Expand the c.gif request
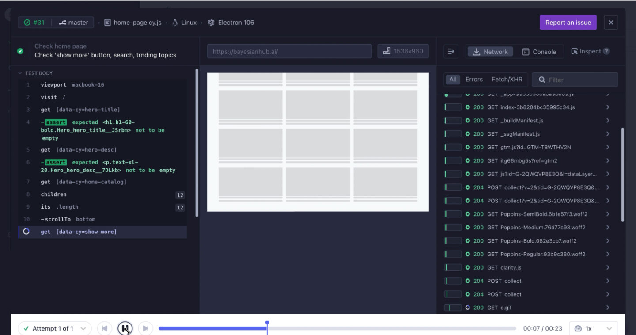 608,308
